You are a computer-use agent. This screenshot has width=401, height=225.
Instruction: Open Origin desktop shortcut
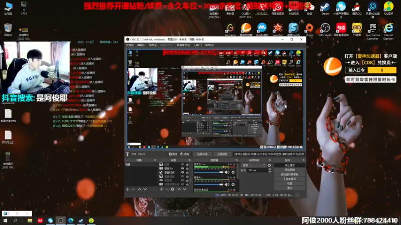tap(309, 30)
